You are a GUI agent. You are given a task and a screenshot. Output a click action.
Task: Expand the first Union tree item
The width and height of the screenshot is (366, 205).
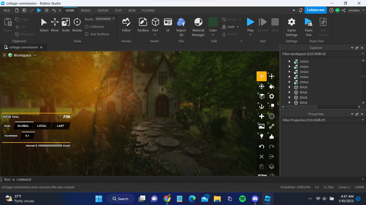coord(289,62)
